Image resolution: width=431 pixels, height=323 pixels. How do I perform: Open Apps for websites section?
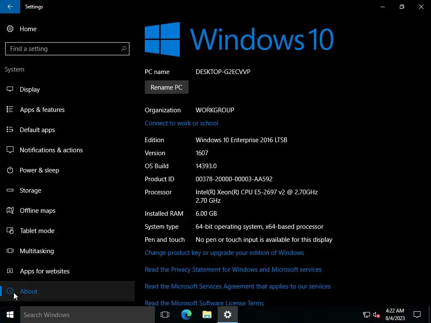[45, 271]
